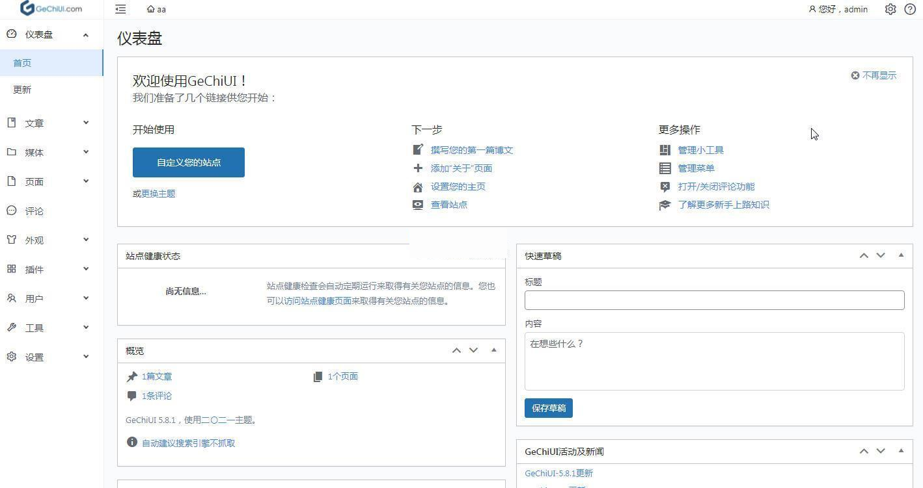Expand the 插件 menu chevron

click(x=86, y=269)
